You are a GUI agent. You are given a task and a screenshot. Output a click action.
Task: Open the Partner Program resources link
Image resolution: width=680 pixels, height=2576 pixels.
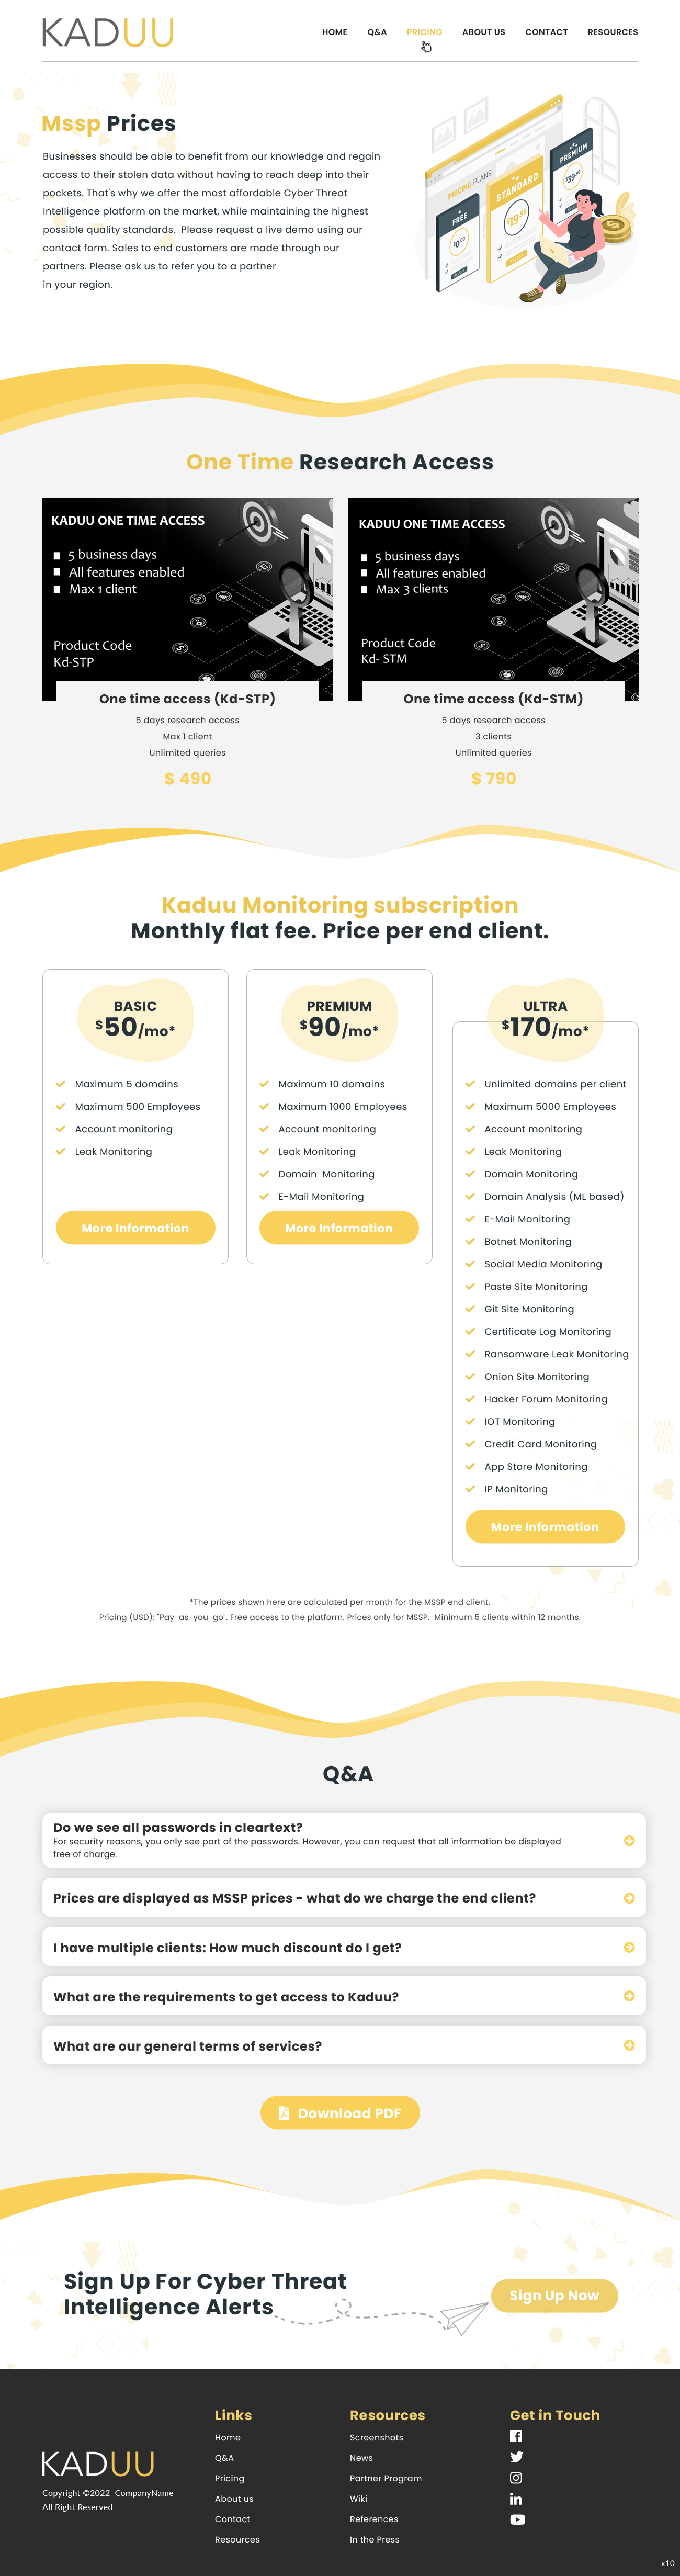[x=386, y=2478]
